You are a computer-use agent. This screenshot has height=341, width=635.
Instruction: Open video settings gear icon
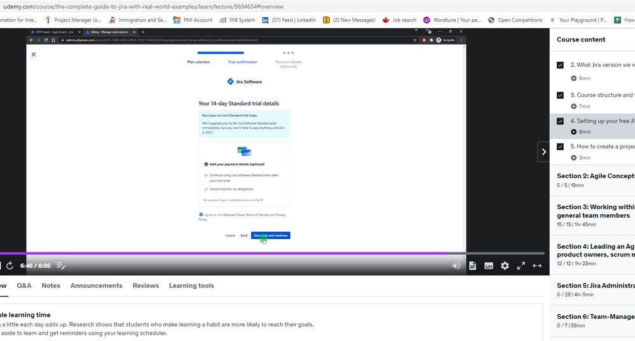point(505,266)
